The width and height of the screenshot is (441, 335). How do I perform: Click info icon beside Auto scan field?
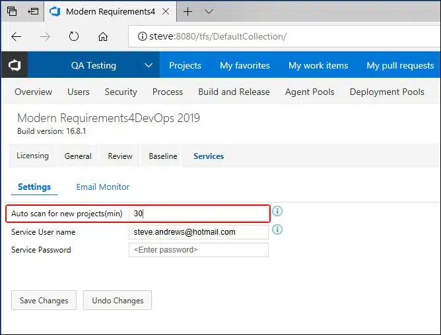point(278,212)
